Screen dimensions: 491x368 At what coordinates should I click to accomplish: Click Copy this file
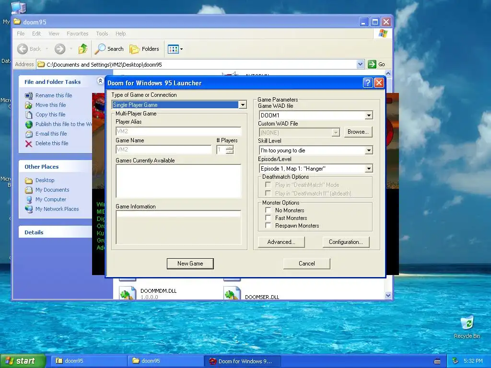tap(50, 115)
